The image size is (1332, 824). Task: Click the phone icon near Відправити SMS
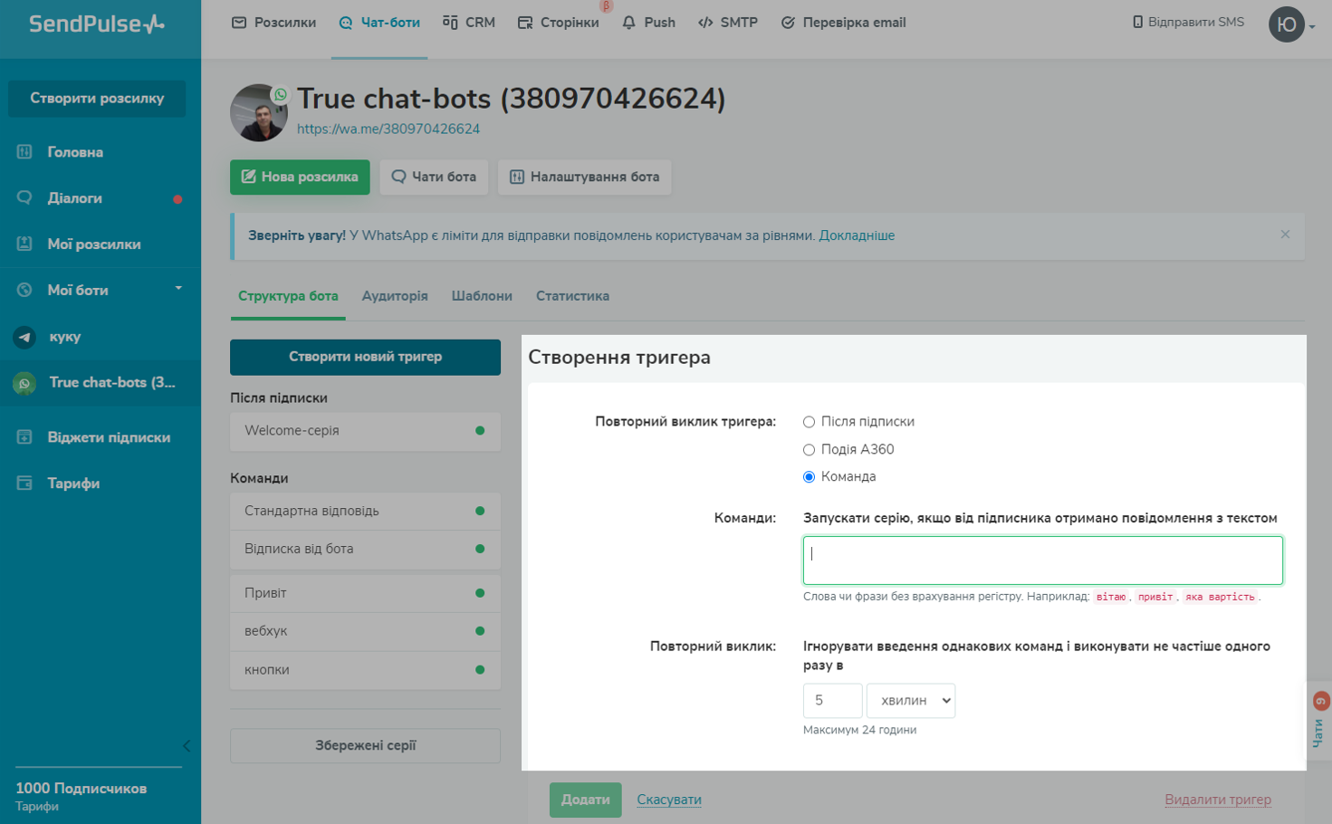(1138, 22)
